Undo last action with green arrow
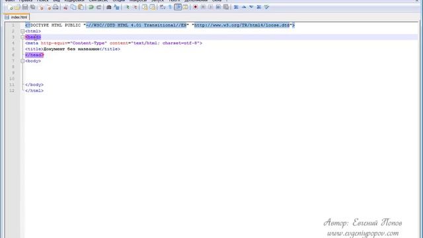The height and width of the screenshot is (238, 423). (x=91, y=7)
